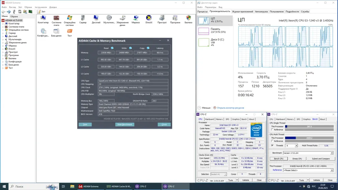Uncheck the Threads checkbox in CPU-Z Bench
This screenshot has height=190, width=338.
[x=272, y=146]
